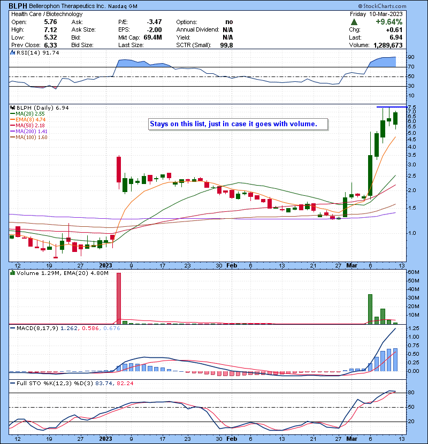This screenshot has height=444, width=428.
Task: Click the volume bars icon next to Volume
Action: coord(12,273)
